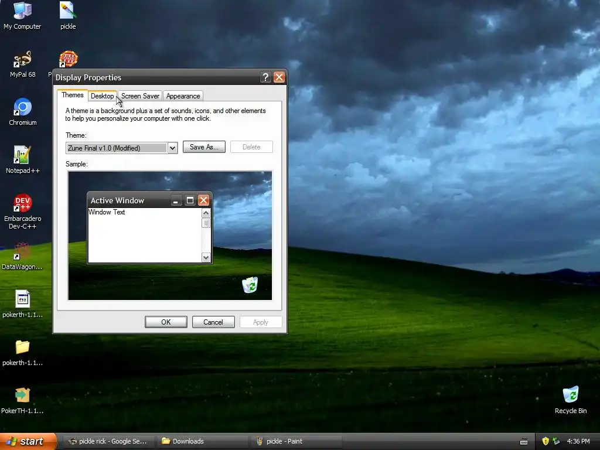Image resolution: width=600 pixels, height=450 pixels.
Task: Open the Appearance tab
Action: [x=183, y=96]
